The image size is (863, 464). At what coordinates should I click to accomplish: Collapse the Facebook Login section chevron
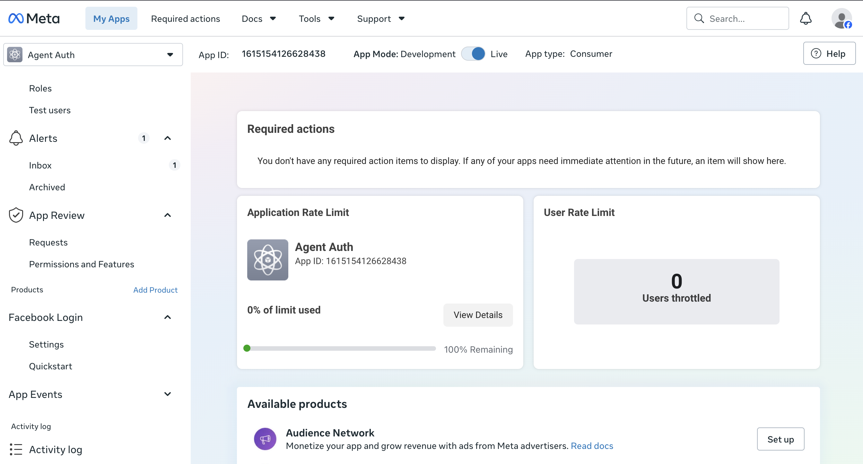168,317
